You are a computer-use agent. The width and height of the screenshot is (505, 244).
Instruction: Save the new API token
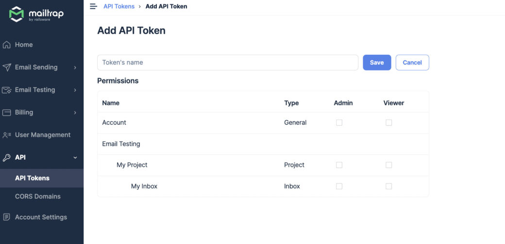point(377,63)
